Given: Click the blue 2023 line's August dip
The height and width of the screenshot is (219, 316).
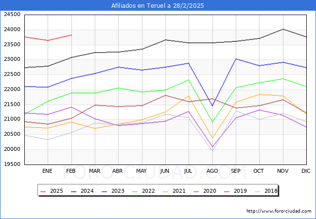Looking at the screenshot, I should pyautogui.click(x=212, y=106).
